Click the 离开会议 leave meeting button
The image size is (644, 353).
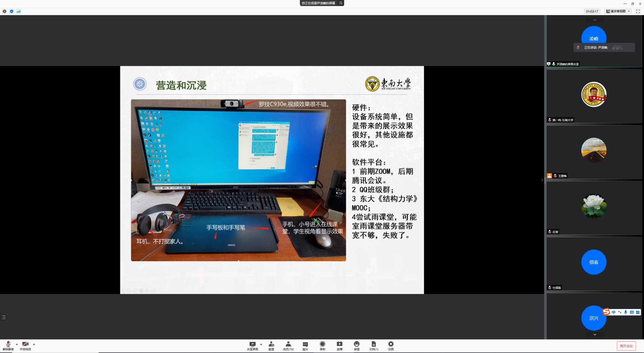coord(626,346)
